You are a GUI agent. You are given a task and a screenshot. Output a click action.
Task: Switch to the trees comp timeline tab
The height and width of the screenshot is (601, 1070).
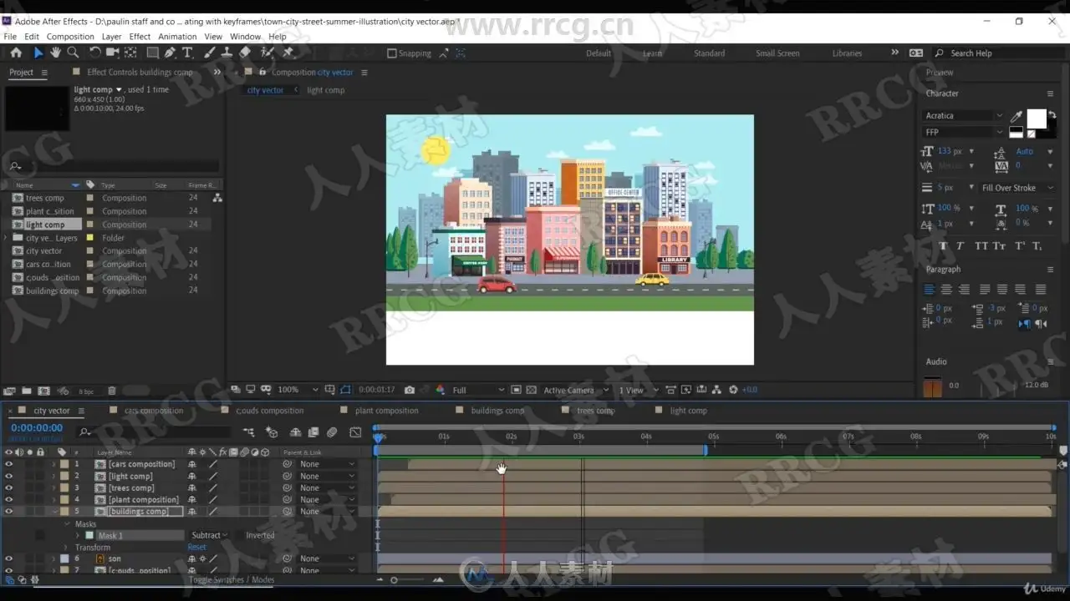point(595,411)
